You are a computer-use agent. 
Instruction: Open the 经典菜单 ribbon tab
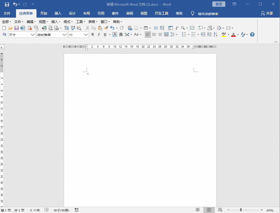(x=26, y=13)
